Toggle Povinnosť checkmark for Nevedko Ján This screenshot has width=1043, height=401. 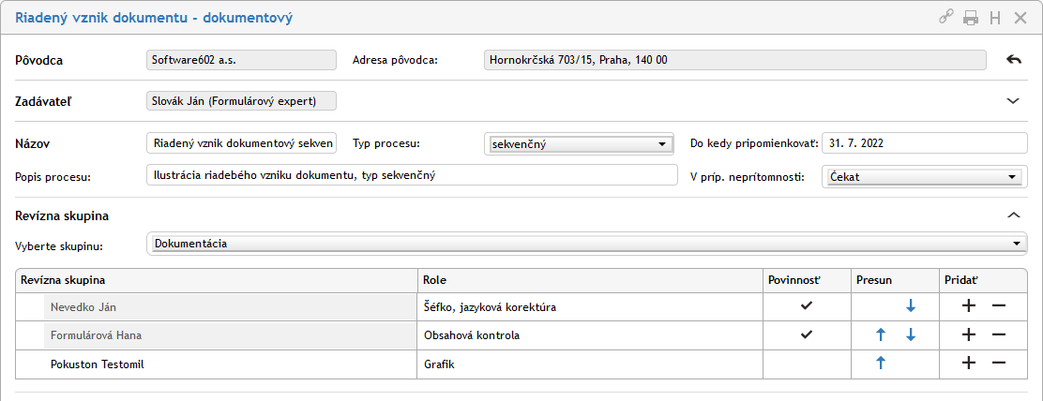click(807, 305)
